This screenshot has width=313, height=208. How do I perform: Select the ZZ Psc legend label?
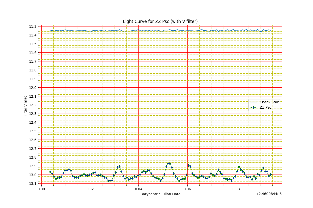265,108
